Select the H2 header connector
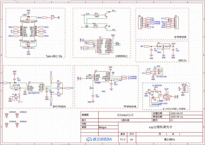The image size is (205, 145). pyautogui.click(x=140, y=23)
